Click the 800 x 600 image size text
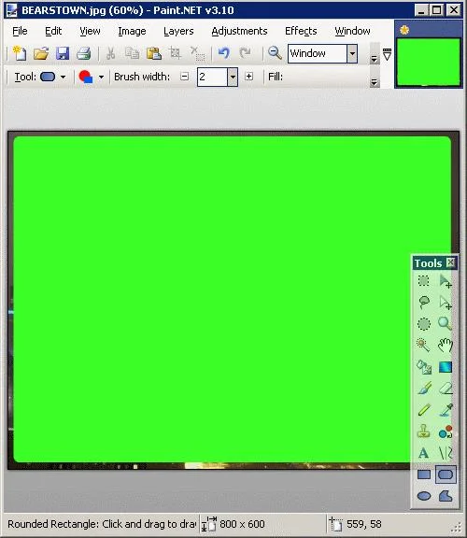Viewport: 467px width, 538px height. click(242, 524)
